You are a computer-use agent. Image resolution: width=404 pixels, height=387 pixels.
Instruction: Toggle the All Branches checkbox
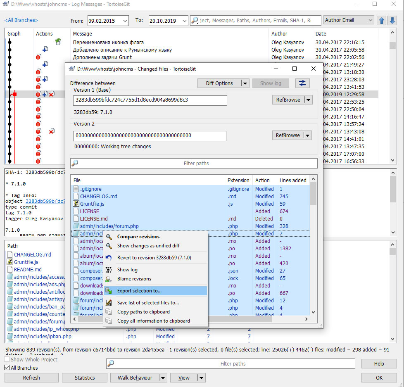pos(7,368)
